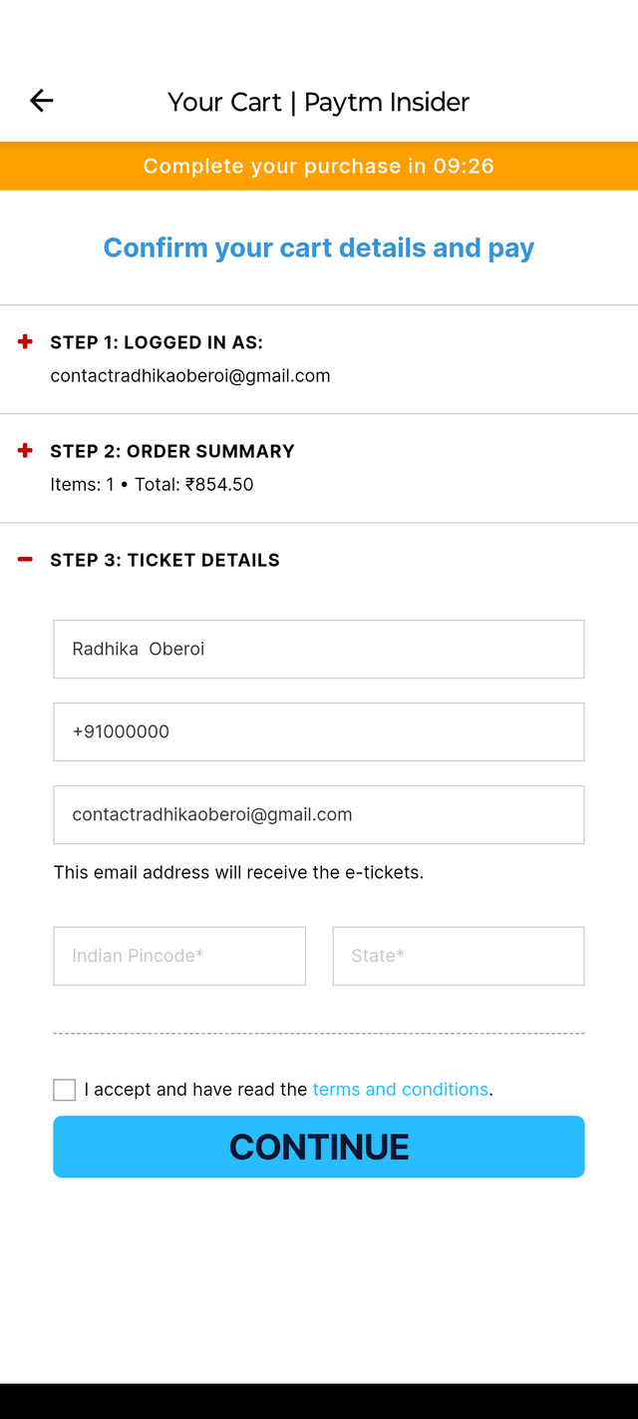
Task: Open the terms and conditions link
Action: (x=400, y=1090)
